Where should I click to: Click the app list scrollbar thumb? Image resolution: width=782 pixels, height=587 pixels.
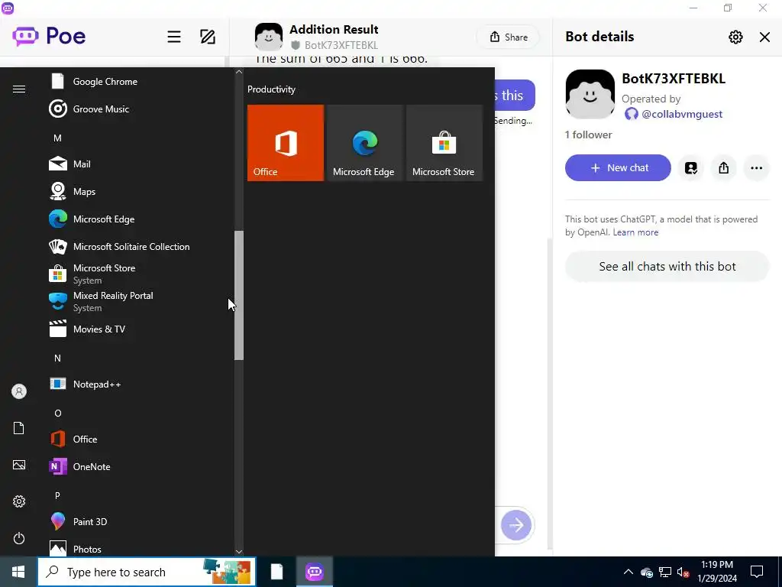(x=239, y=296)
